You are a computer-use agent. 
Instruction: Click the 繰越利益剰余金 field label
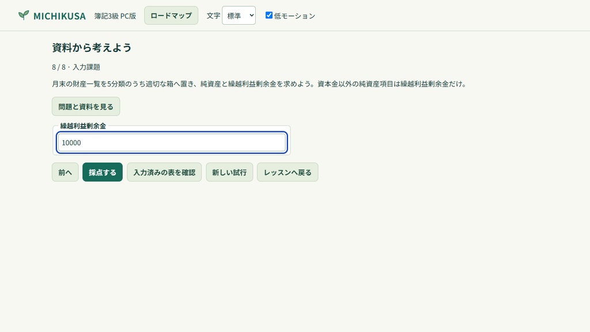[x=83, y=126]
